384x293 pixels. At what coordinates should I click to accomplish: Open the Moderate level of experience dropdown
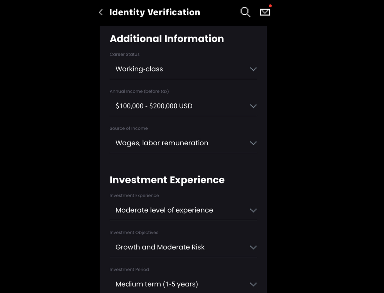[x=183, y=210]
